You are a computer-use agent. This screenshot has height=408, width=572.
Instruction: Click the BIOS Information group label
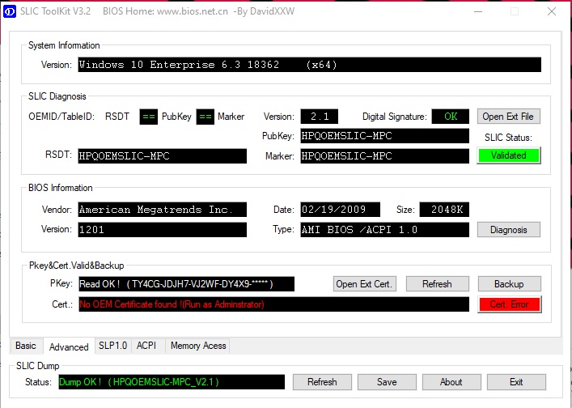pos(61,188)
